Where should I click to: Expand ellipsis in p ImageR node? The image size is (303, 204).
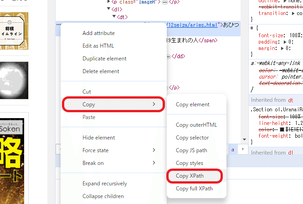tap(165, 2)
